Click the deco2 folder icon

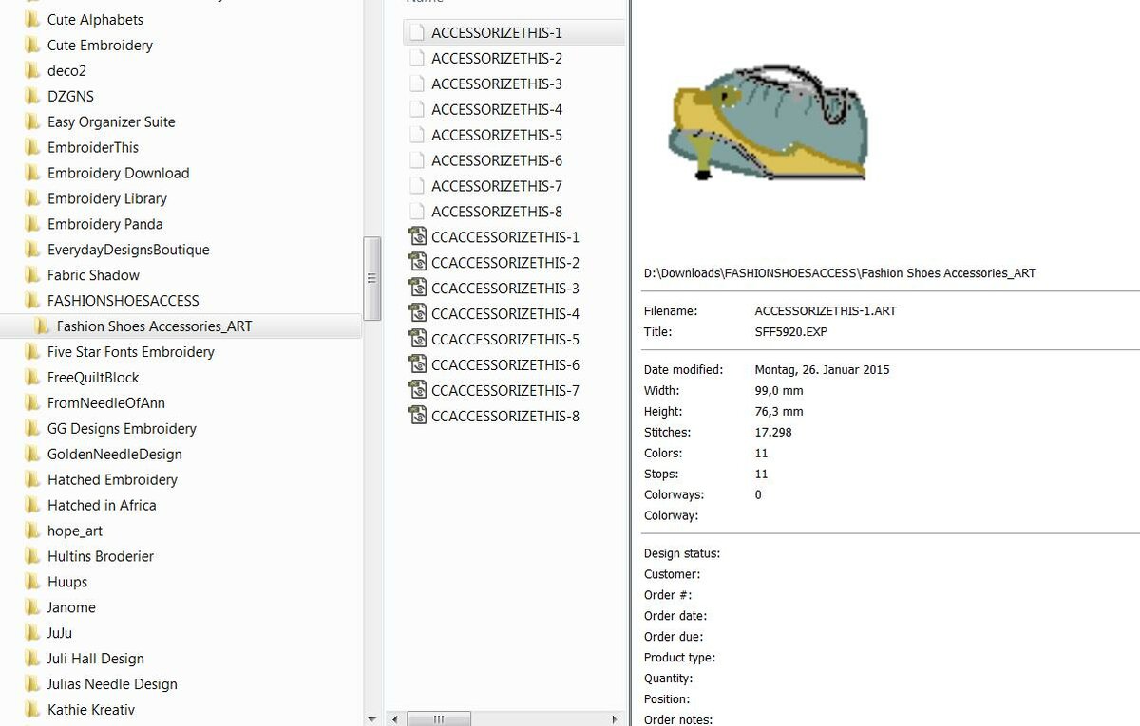pyautogui.click(x=32, y=70)
